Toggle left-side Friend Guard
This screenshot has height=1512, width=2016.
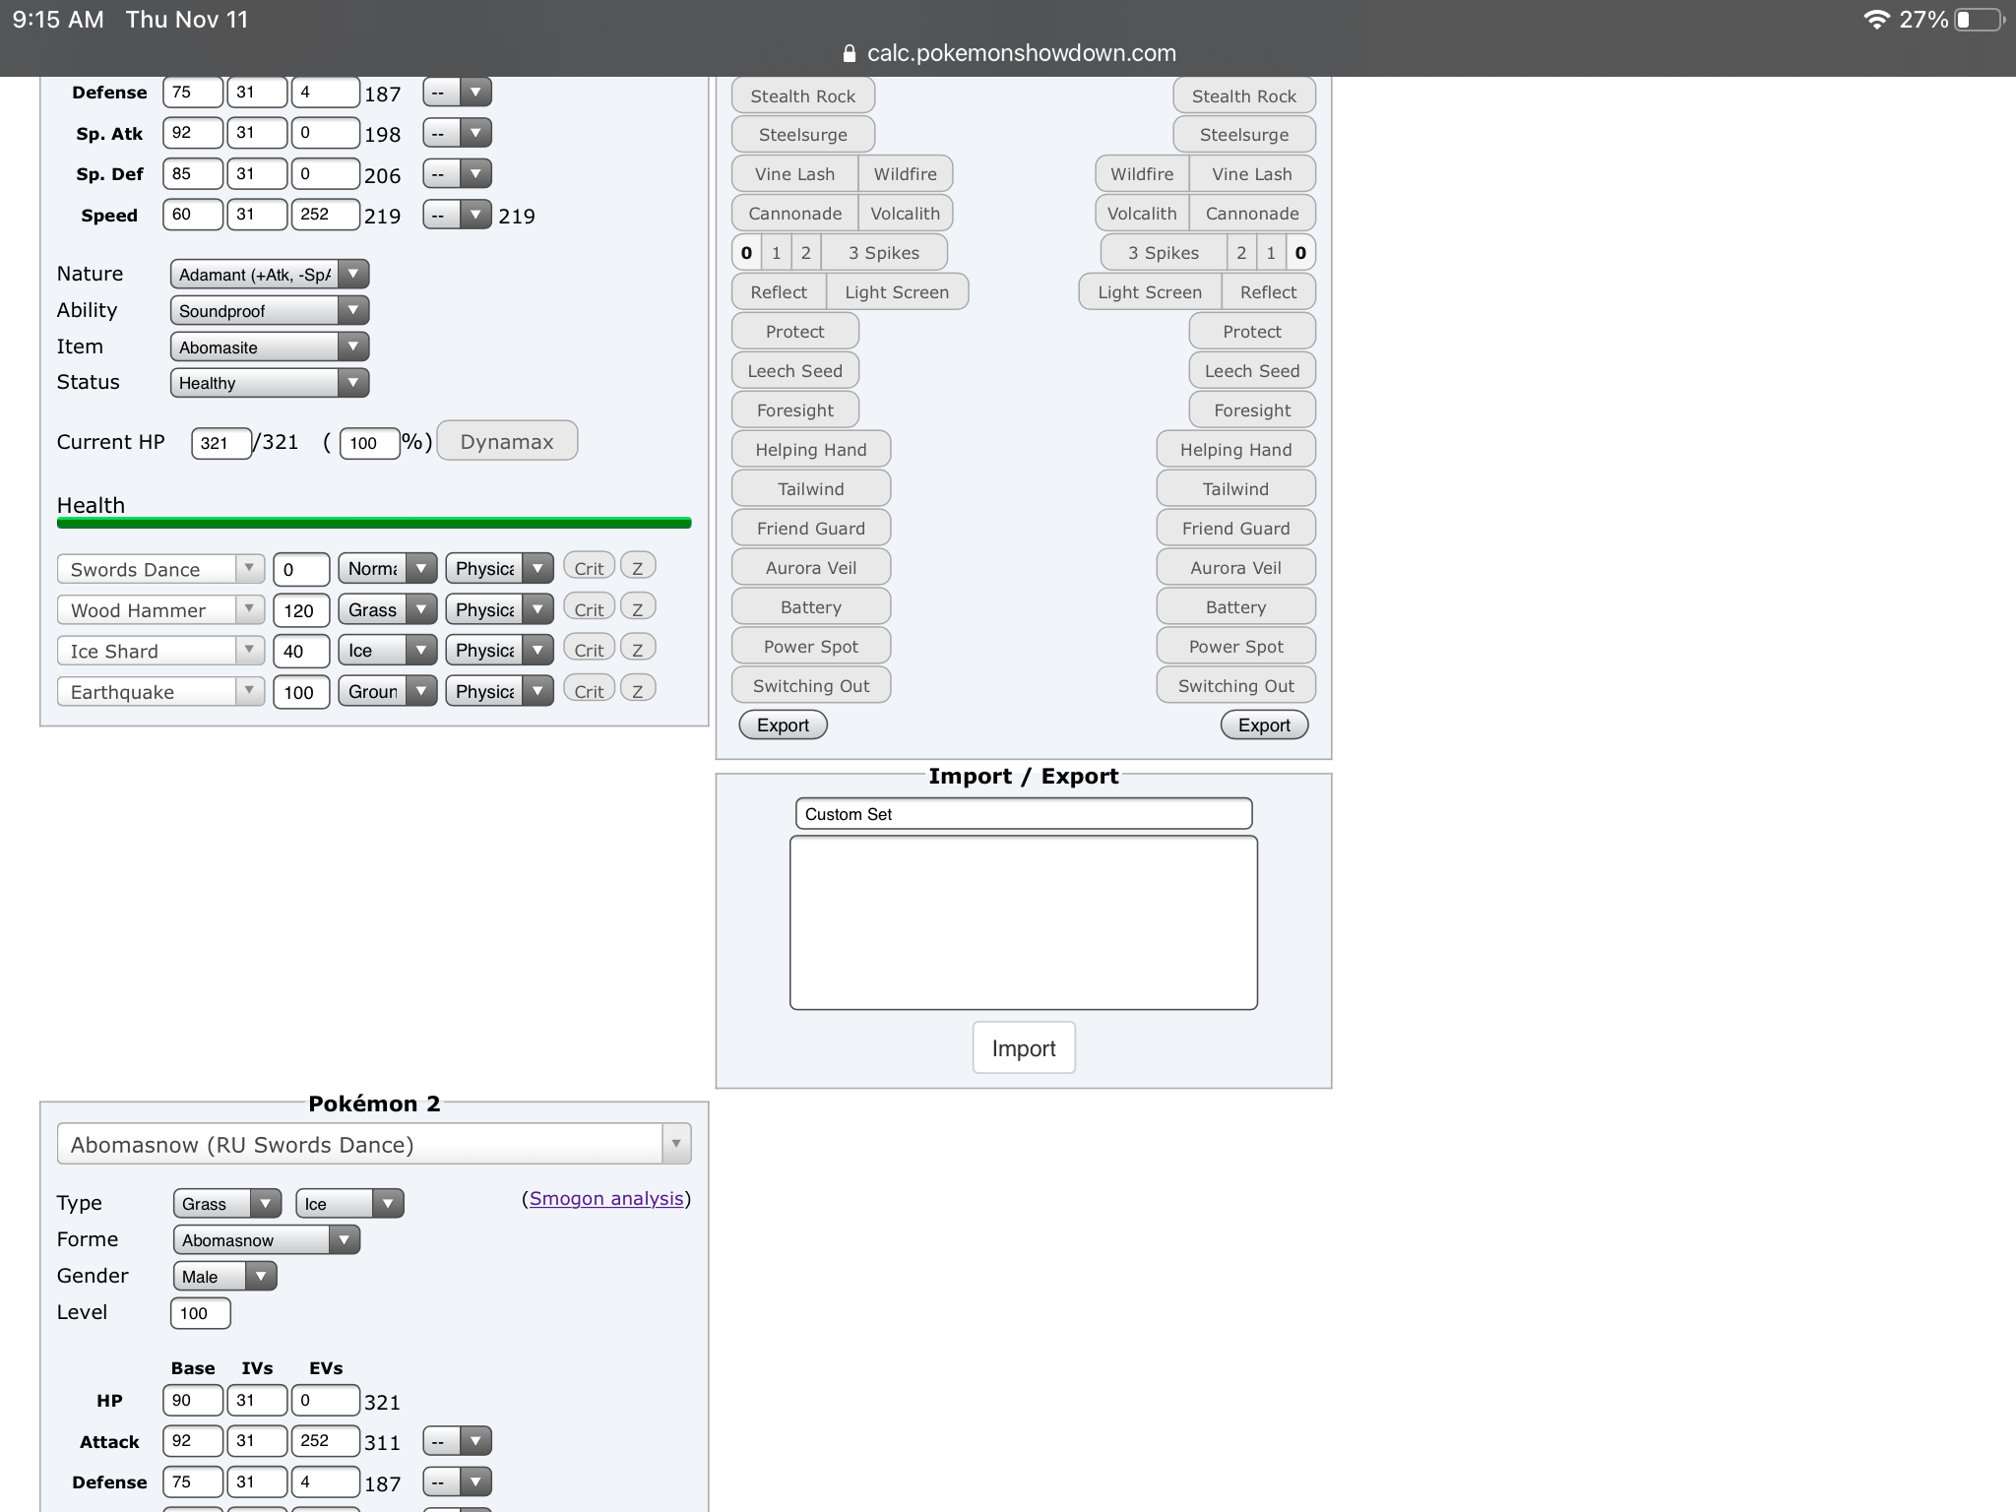click(811, 528)
